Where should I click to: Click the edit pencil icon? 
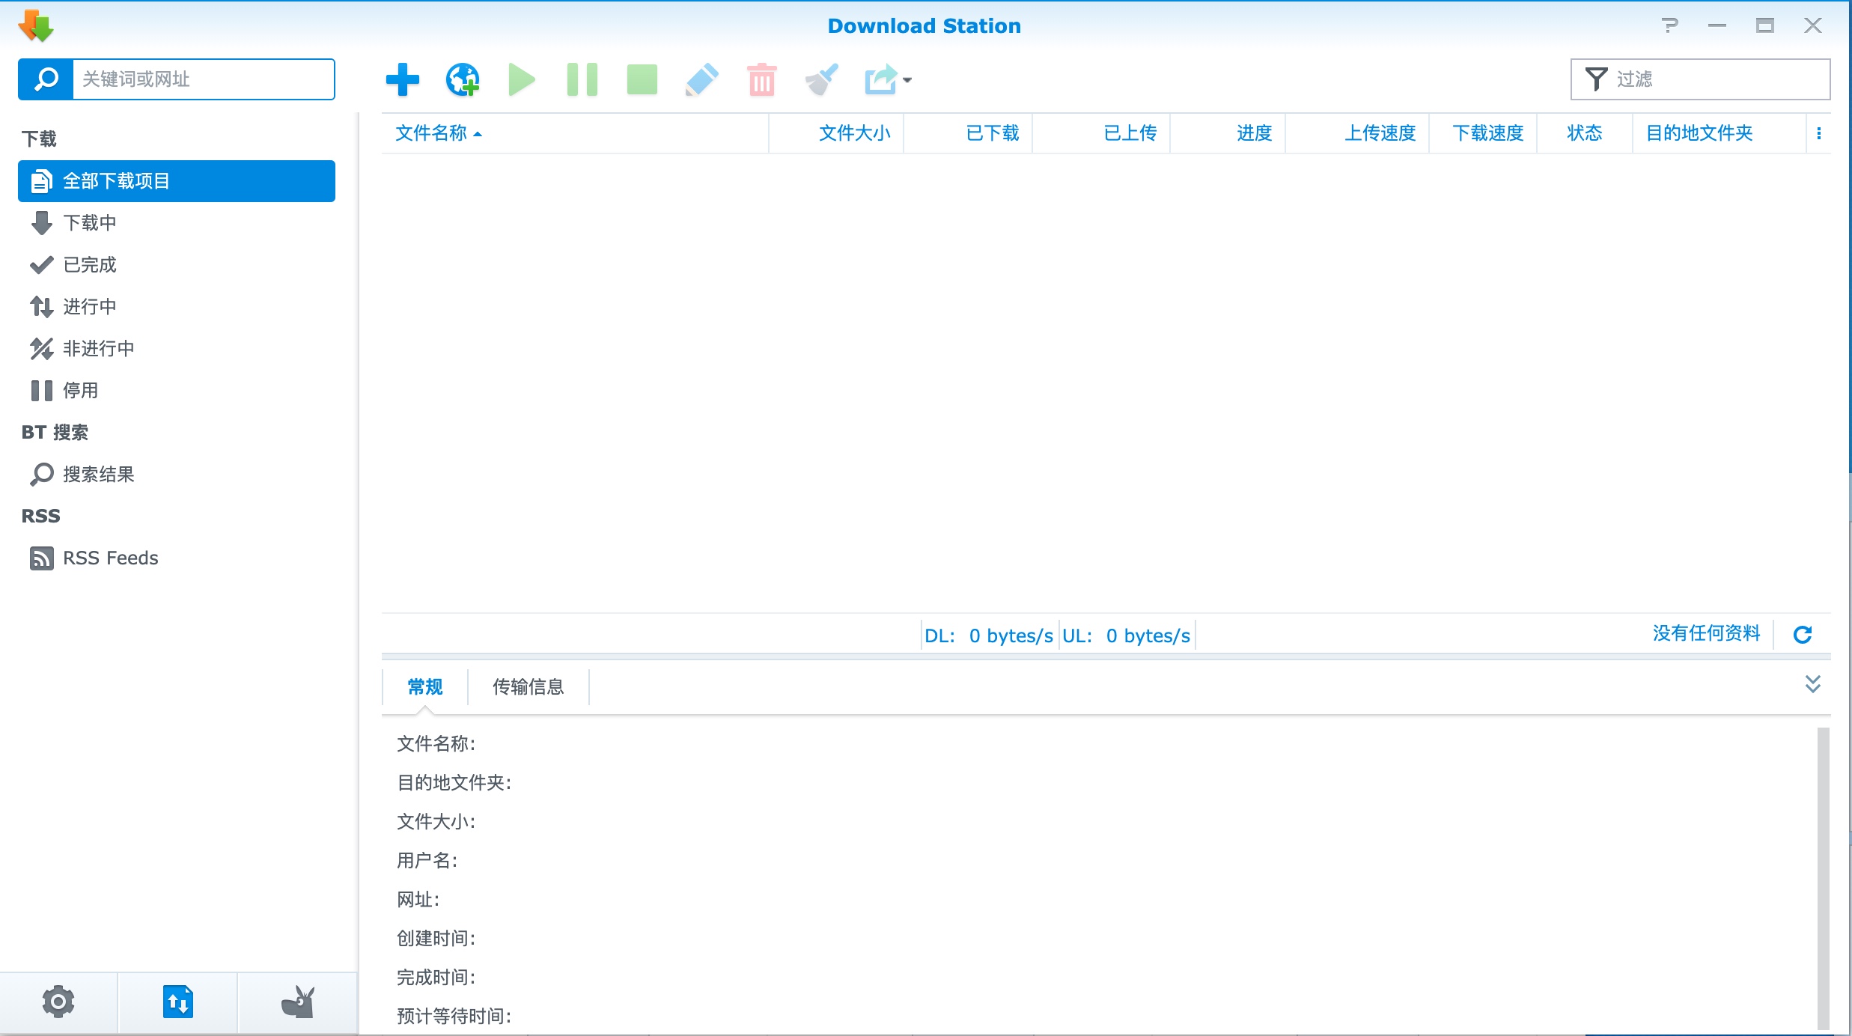pyautogui.click(x=701, y=79)
